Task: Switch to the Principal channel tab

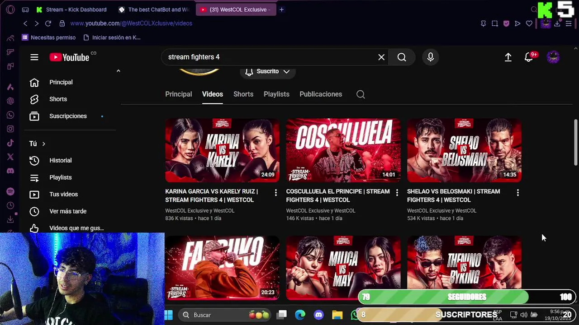Action: pyautogui.click(x=179, y=94)
